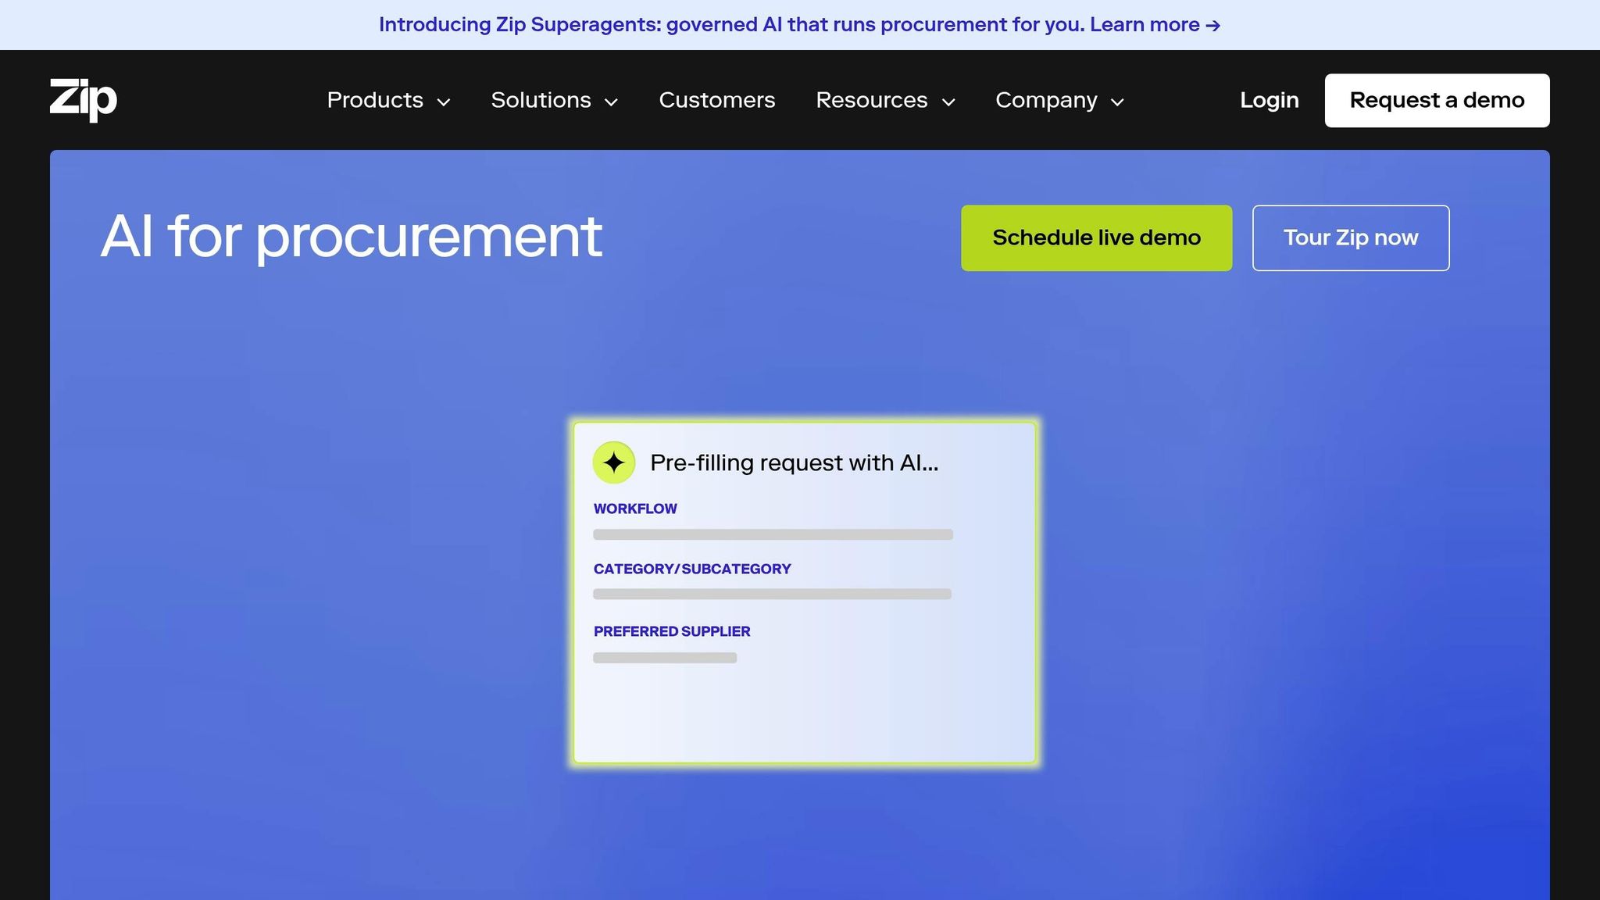1600x900 pixels.
Task: Click the WORKFLOW label
Action: coord(635,509)
